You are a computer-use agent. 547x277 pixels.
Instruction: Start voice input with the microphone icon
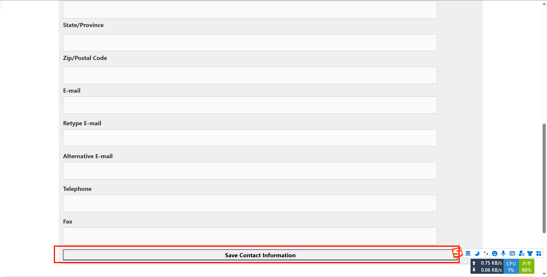pyautogui.click(x=503, y=253)
